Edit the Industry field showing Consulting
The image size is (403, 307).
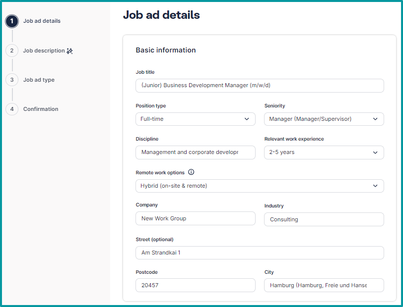[324, 219]
